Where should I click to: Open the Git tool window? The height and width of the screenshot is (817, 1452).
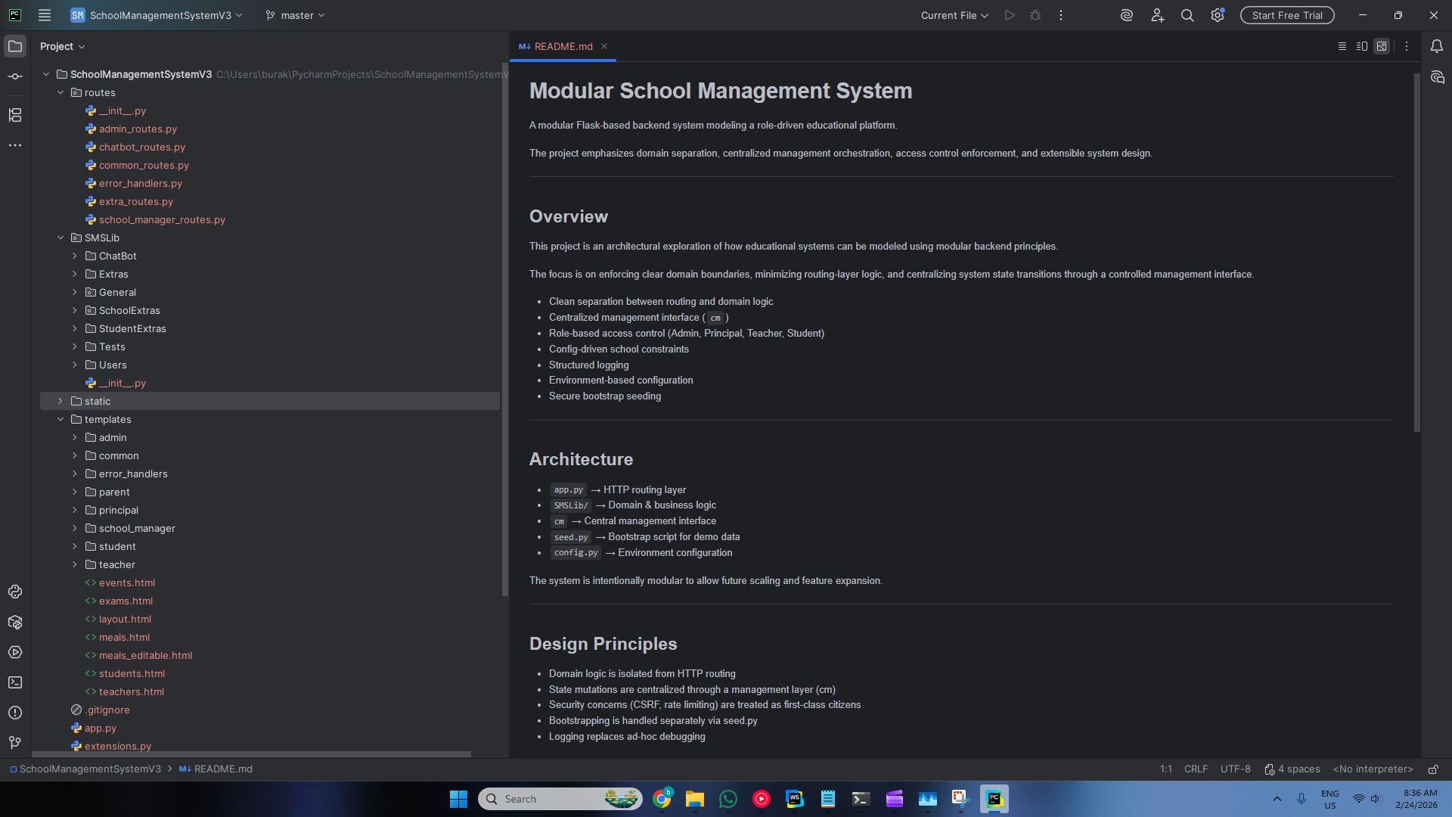[15, 743]
